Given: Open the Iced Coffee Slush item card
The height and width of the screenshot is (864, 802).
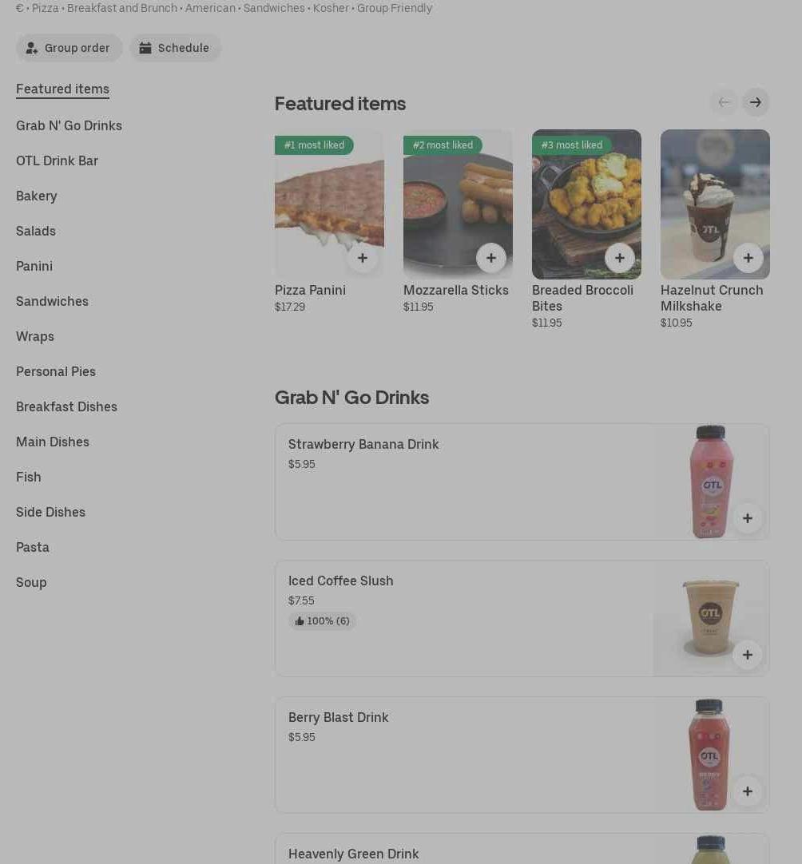Looking at the screenshot, I should [522, 618].
